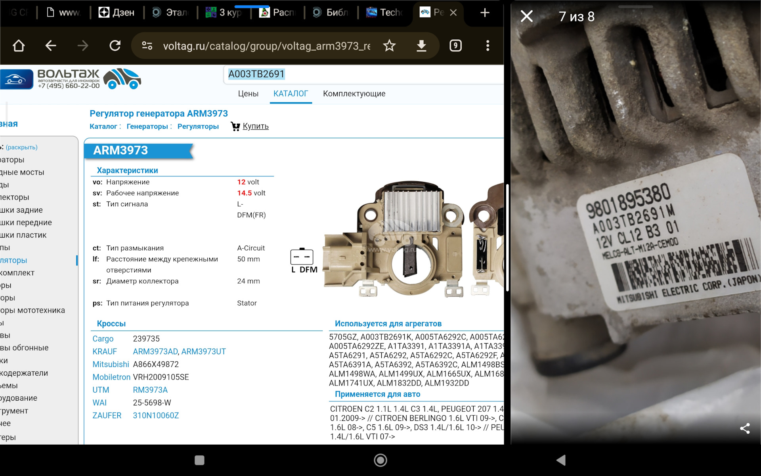Screen dimensions: 761x476
Task: Open the Цены tab
Action: pyautogui.click(x=248, y=94)
